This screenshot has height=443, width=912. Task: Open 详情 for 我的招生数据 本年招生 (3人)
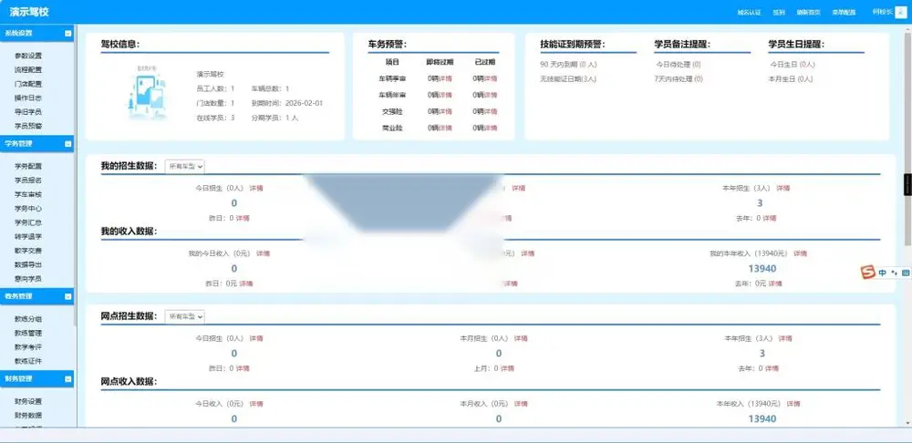pyautogui.click(x=783, y=189)
